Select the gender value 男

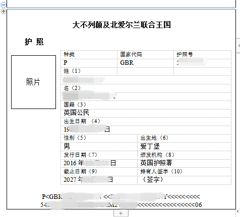point(67,146)
